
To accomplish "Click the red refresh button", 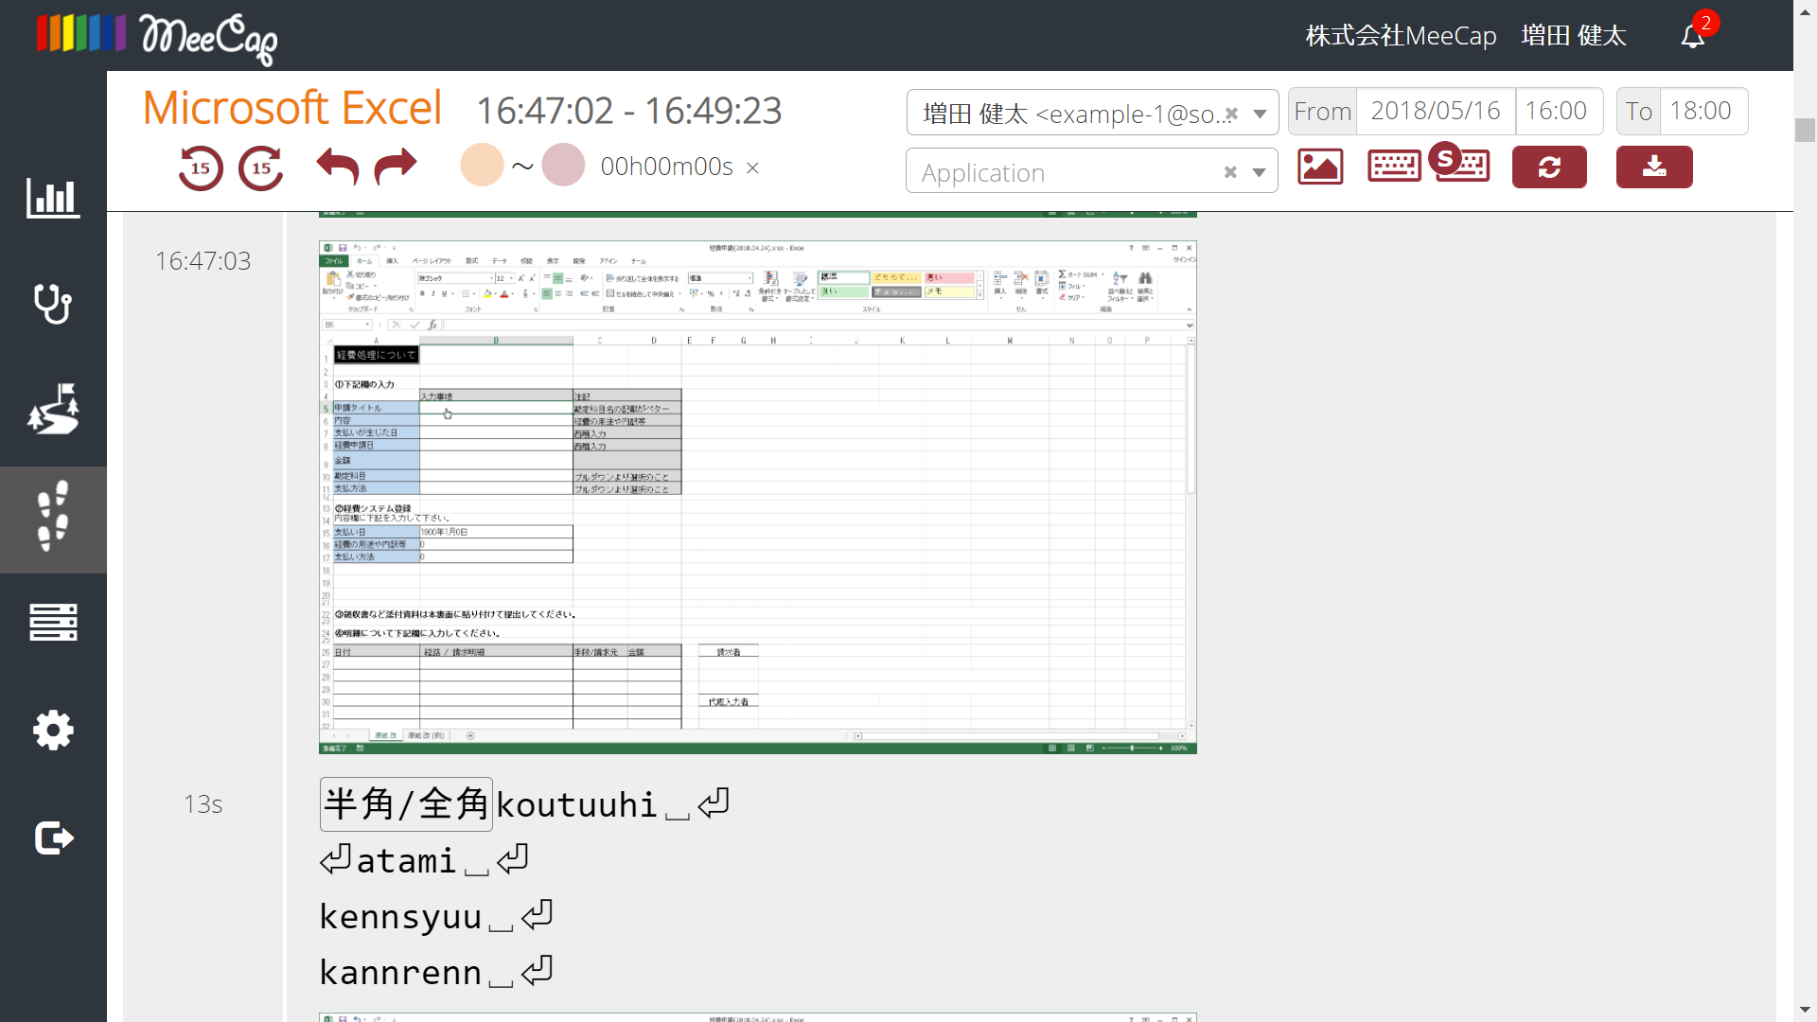I will pos(1549,167).
